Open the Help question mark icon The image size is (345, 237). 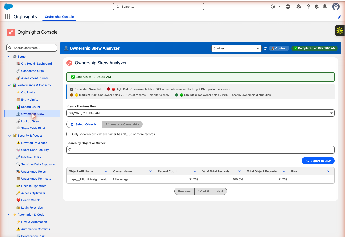[x=308, y=7]
